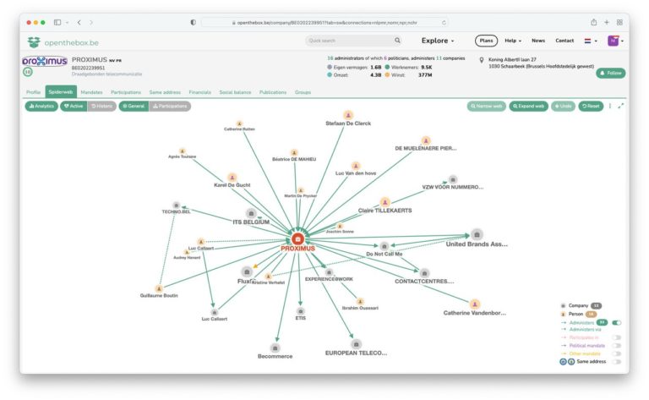The image size is (649, 400).
Task: Open the user avatar dropdown
Action: 615,41
